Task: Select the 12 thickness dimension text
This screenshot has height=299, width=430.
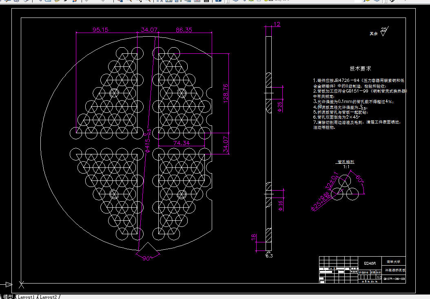Action: [277, 24]
